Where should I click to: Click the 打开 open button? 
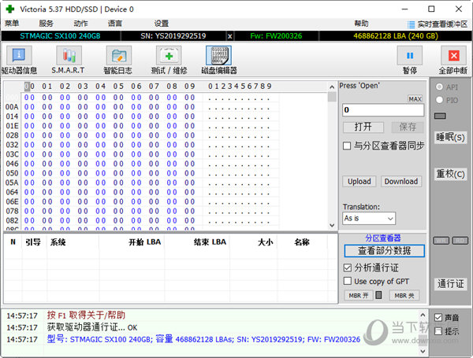click(363, 127)
